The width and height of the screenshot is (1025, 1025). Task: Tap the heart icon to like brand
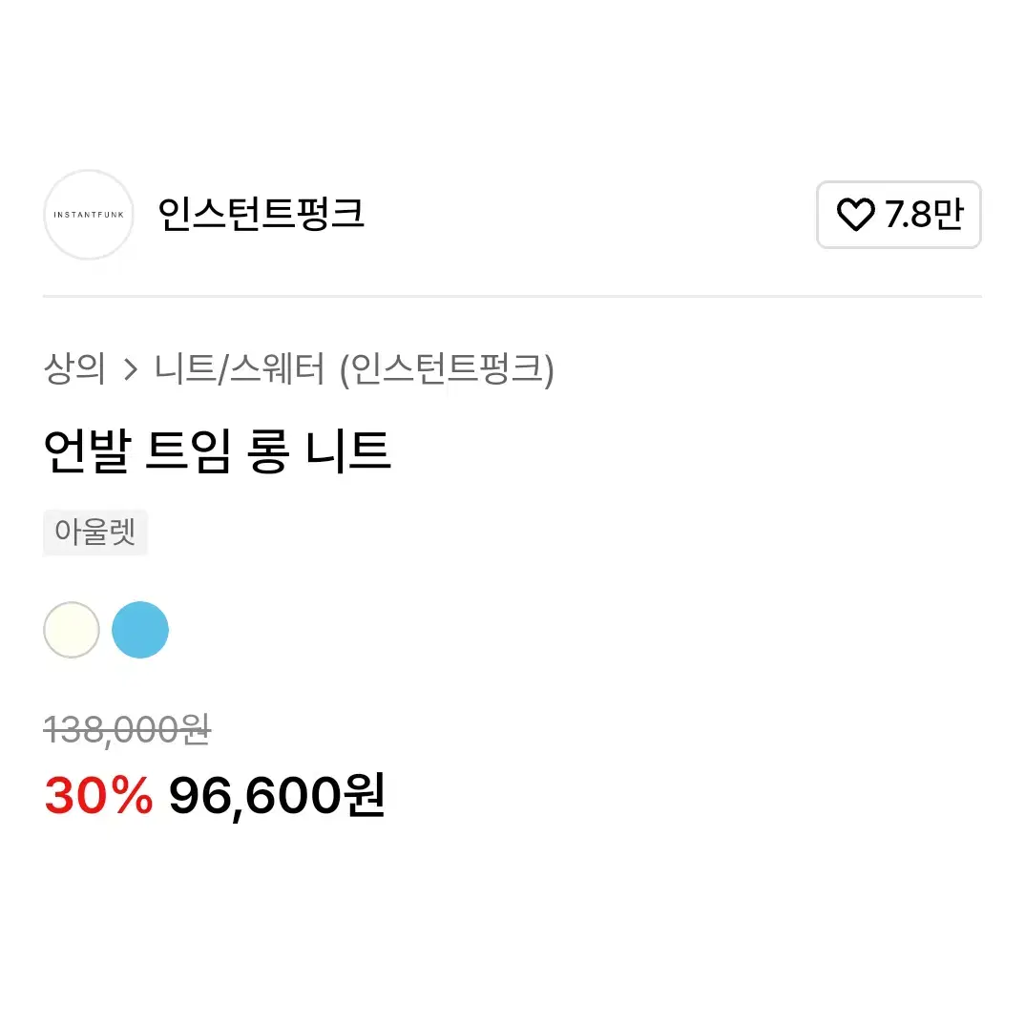point(855,215)
